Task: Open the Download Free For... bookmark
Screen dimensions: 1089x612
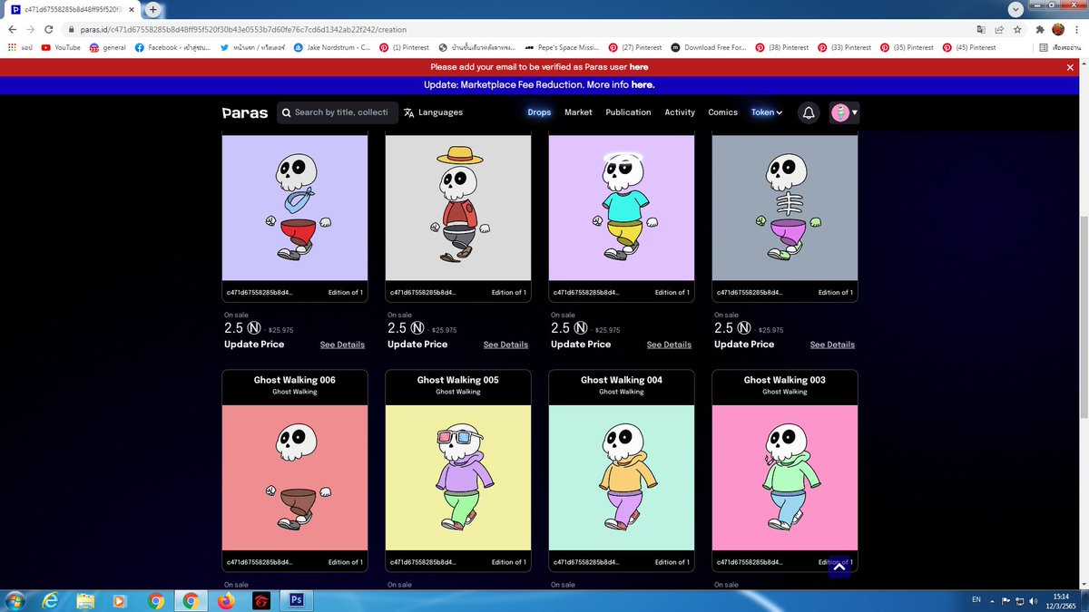Action: [709, 47]
